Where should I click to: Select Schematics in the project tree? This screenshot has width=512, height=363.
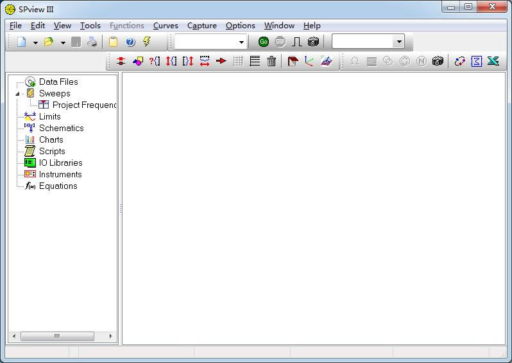tap(61, 128)
